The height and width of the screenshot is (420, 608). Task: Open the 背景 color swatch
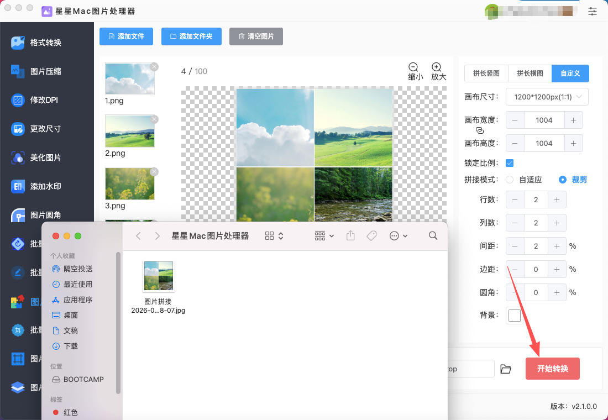[x=514, y=316]
